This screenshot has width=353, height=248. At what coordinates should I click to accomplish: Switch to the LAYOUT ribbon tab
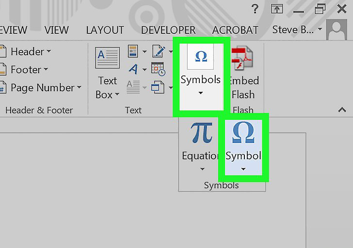[105, 30]
